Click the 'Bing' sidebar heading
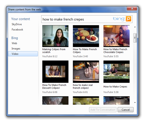The image size is (146, 123). (x=15, y=38)
